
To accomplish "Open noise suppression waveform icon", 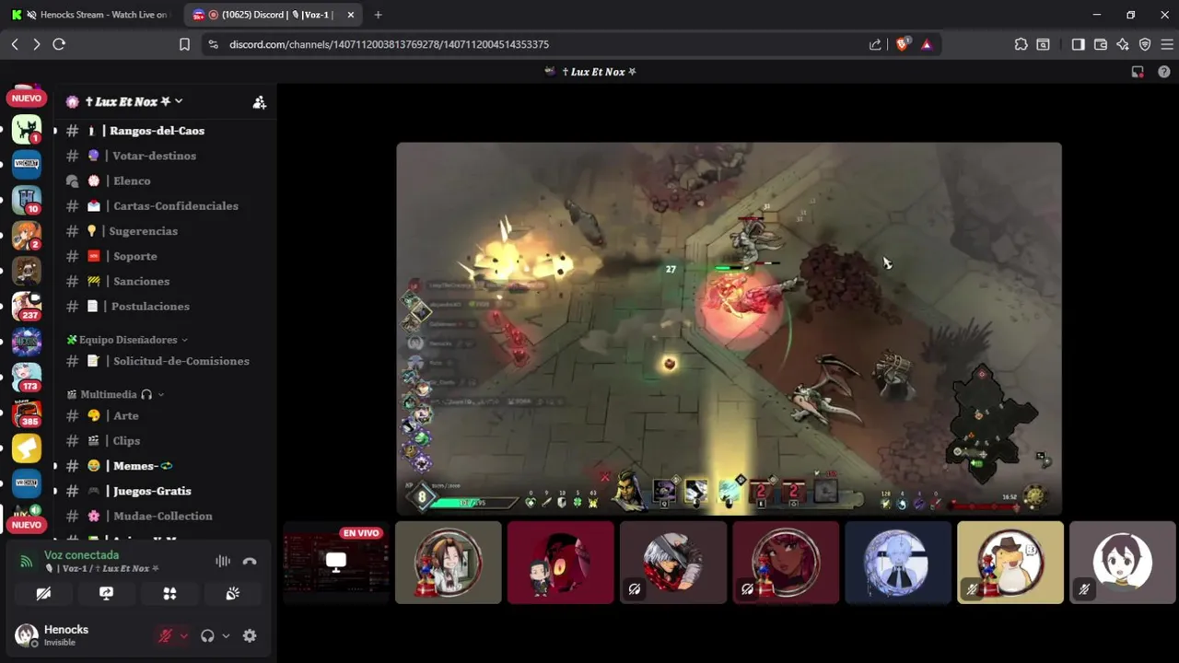I will pyautogui.click(x=223, y=561).
